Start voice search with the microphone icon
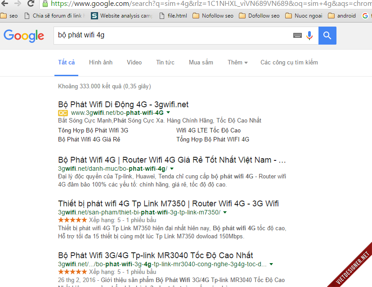The height and width of the screenshot is (287, 372). [309, 36]
